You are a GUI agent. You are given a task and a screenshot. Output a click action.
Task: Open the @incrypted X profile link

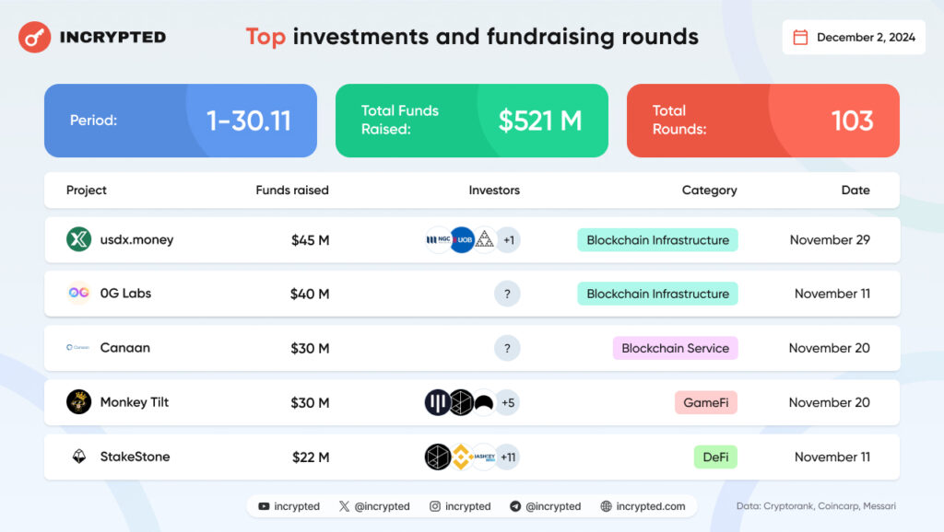(382, 506)
